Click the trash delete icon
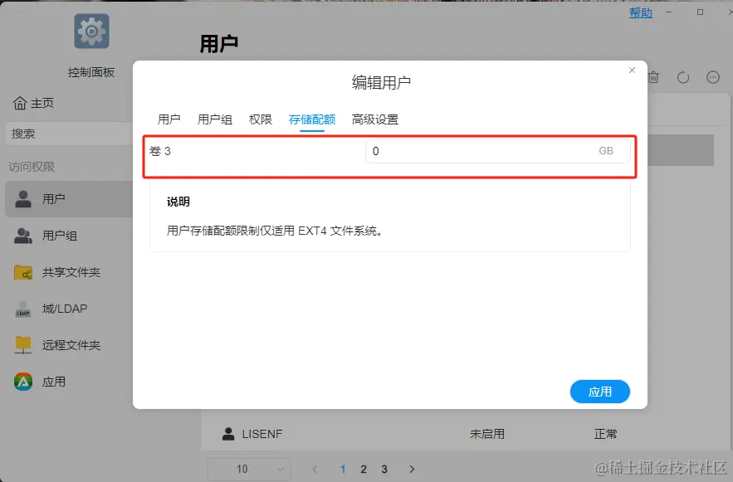Viewport: 733px width, 482px height. (653, 76)
